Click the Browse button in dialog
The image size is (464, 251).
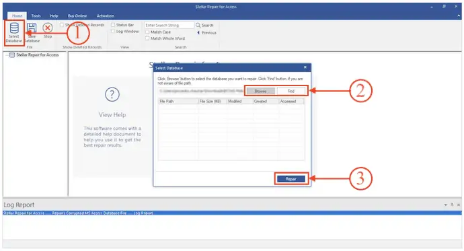click(260, 91)
